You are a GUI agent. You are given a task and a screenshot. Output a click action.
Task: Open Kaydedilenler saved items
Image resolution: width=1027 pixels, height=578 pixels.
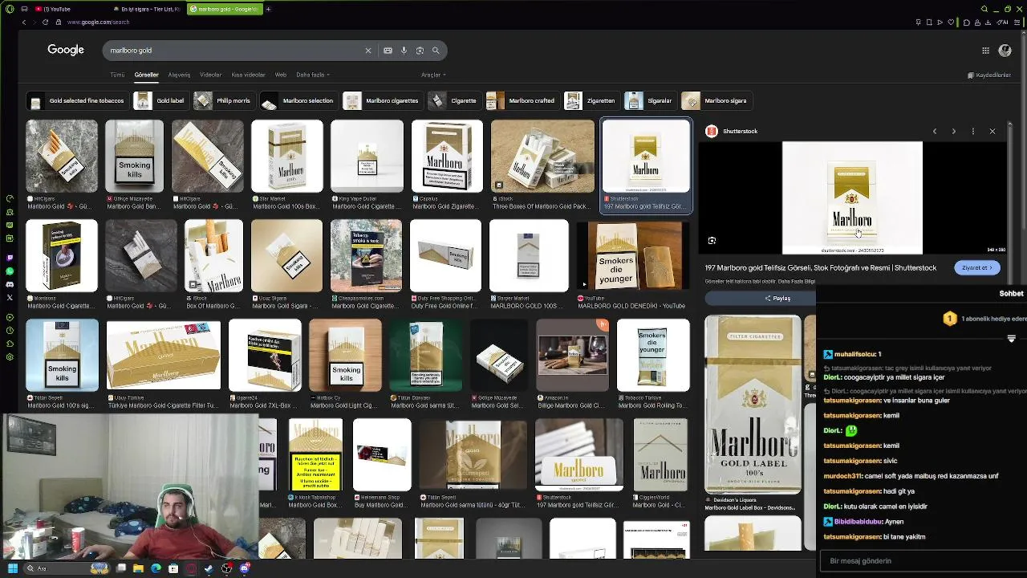click(x=989, y=75)
